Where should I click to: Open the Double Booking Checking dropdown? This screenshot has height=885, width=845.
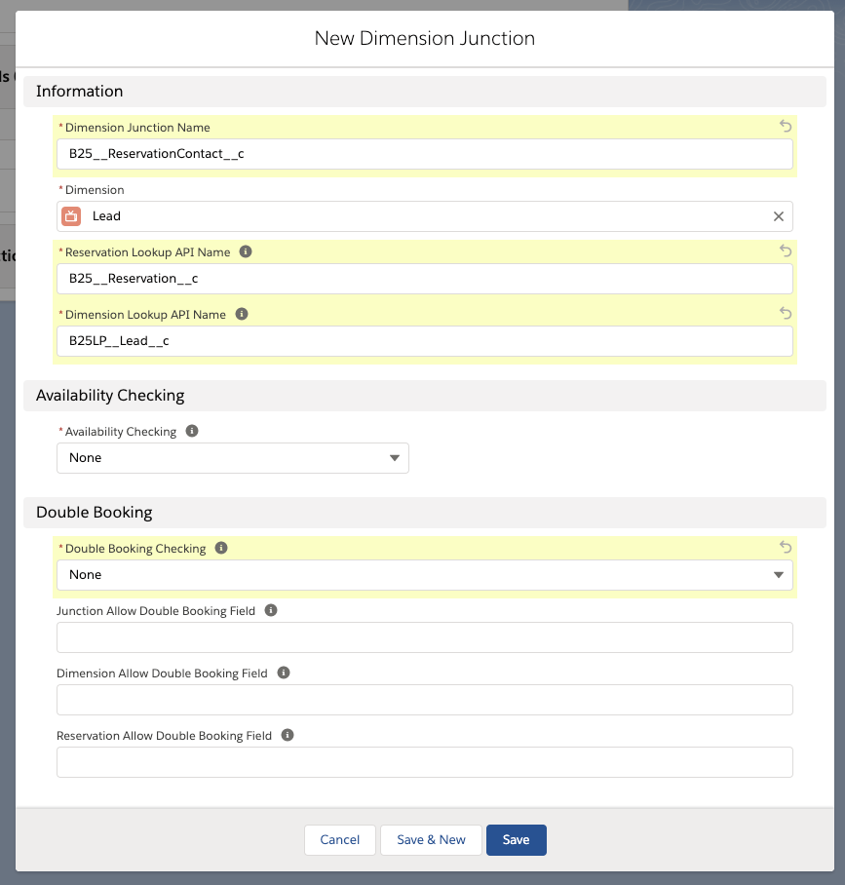coord(424,575)
